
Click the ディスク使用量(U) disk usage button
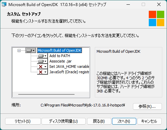pos(63,121)
